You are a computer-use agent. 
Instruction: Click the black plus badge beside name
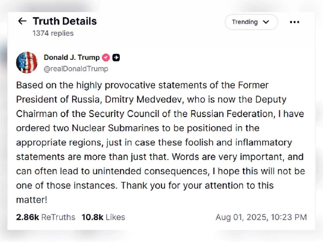(x=116, y=57)
